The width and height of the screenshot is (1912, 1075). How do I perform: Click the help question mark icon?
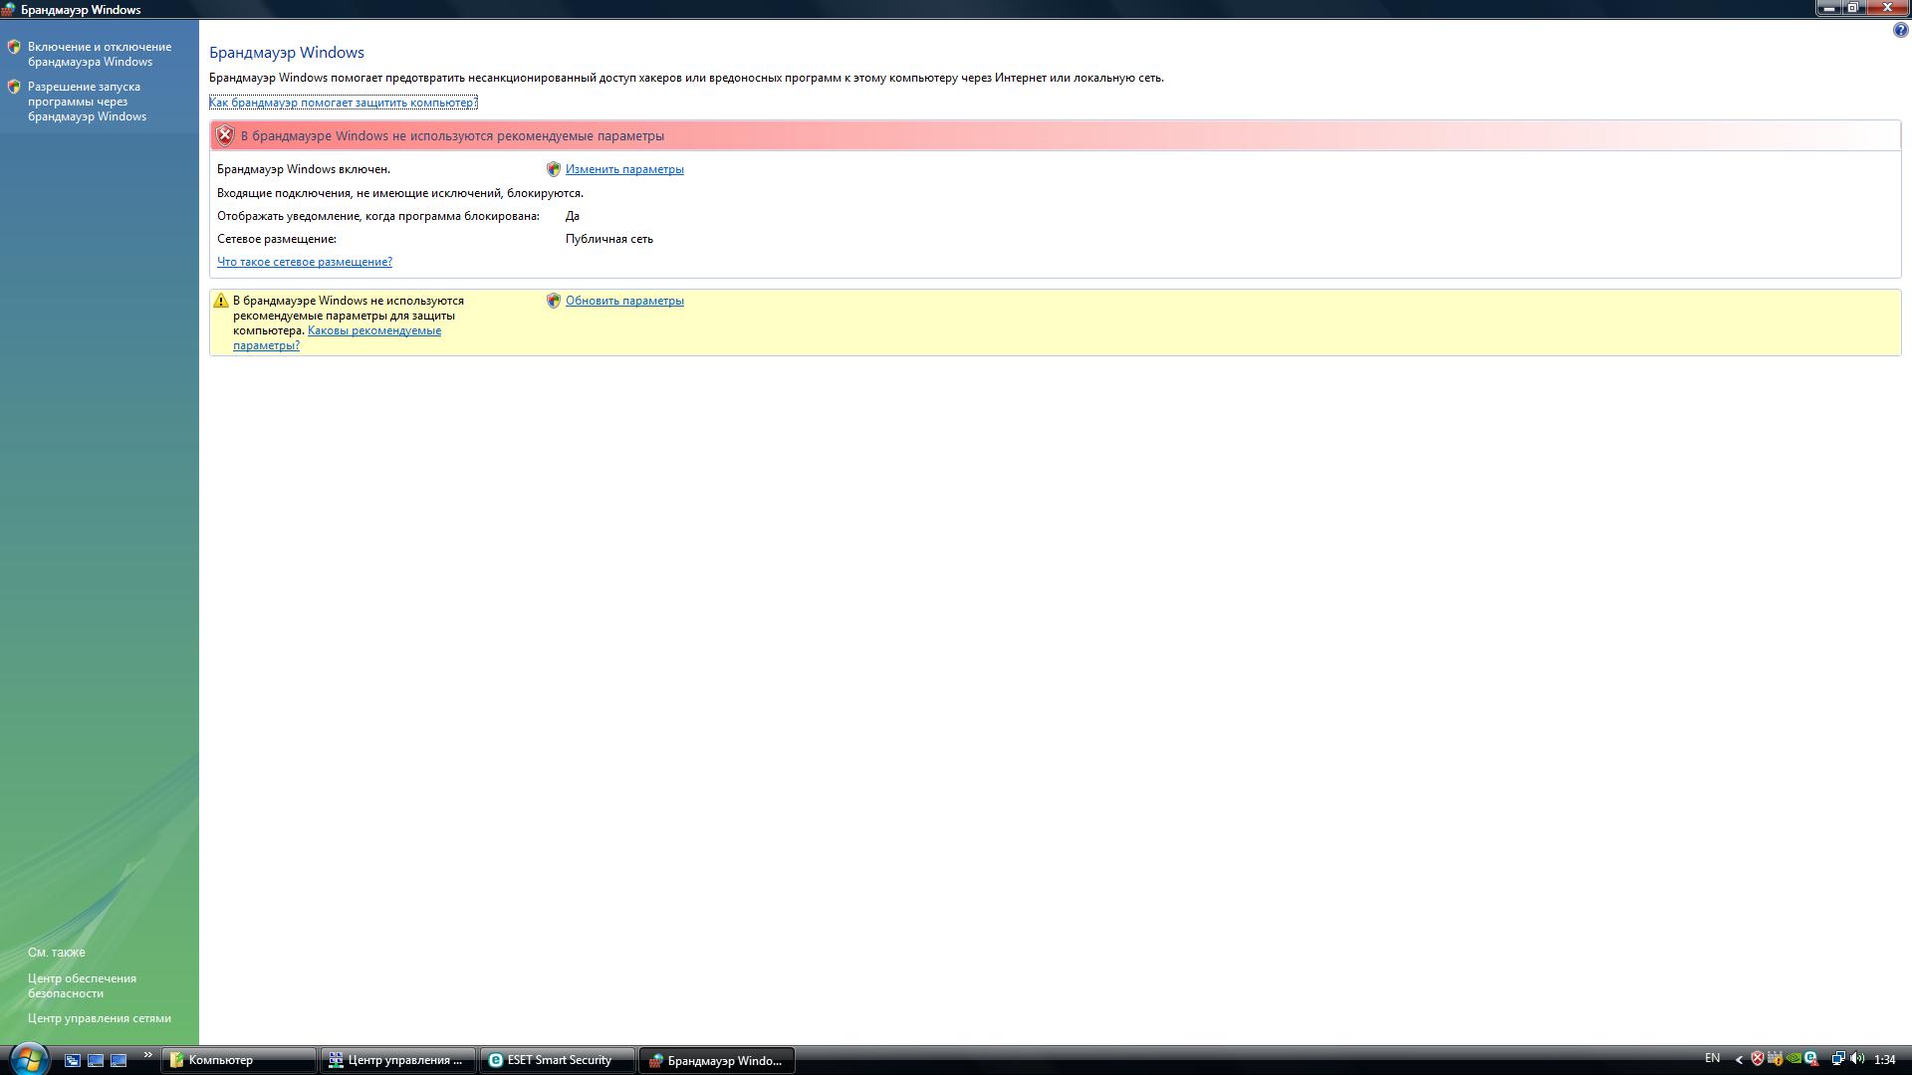point(1900,31)
